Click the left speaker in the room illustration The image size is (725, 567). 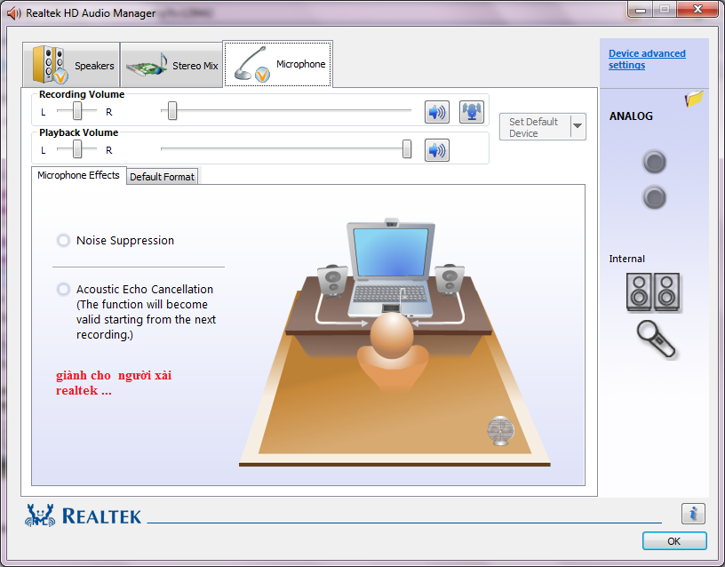click(332, 280)
